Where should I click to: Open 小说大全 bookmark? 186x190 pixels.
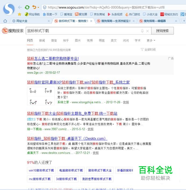tap(150, 14)
